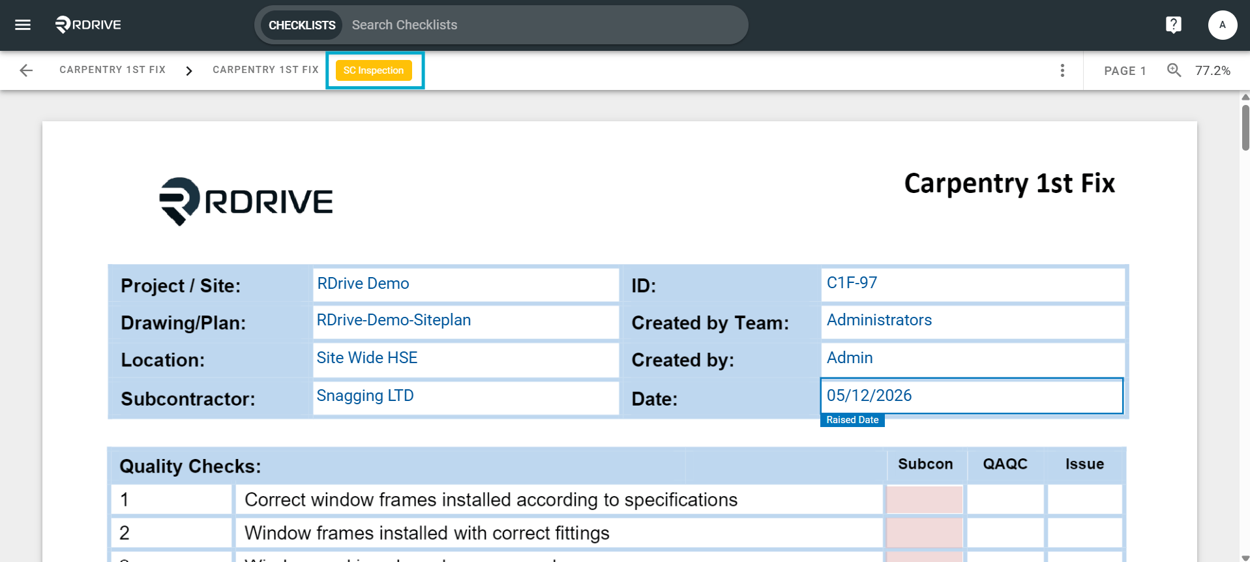The height and width of the screenshot is (562, 1250).
Task: Click the Site Wide HSE location field
Action: pyautogui.click(x=466, y=359)
